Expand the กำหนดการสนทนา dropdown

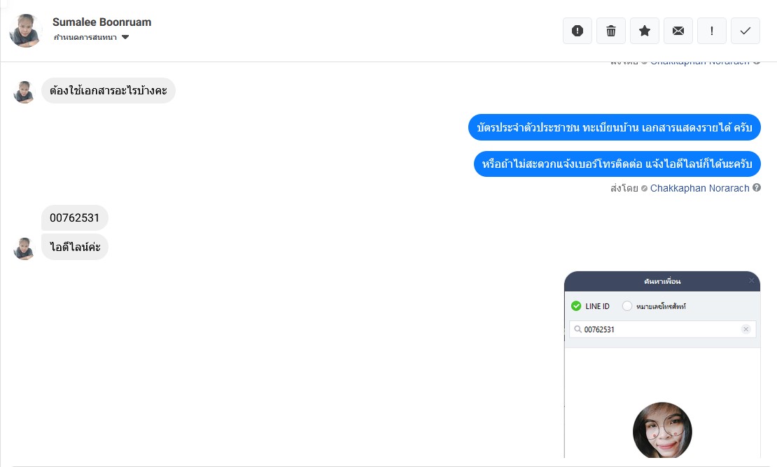click(125, 37)
